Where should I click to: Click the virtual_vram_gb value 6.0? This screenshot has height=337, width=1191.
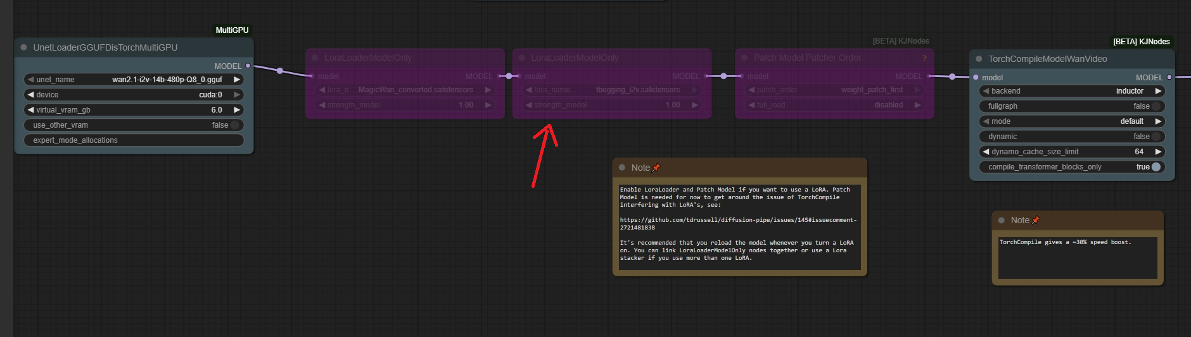(x=217, y=110)
